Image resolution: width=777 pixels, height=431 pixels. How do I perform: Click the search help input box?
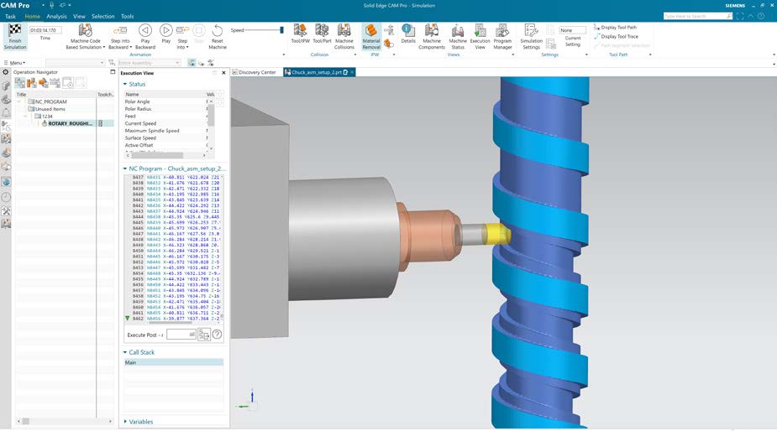coord(698,16)
